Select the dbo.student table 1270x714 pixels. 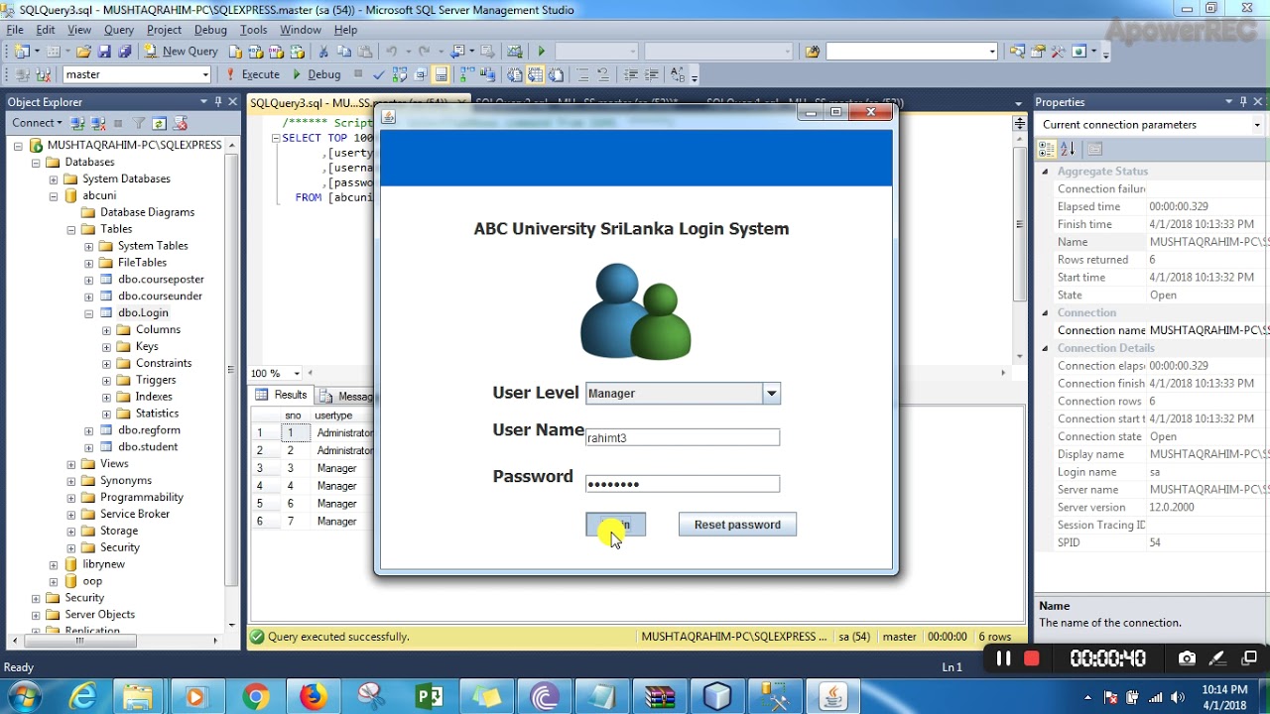tap(148, 447)
